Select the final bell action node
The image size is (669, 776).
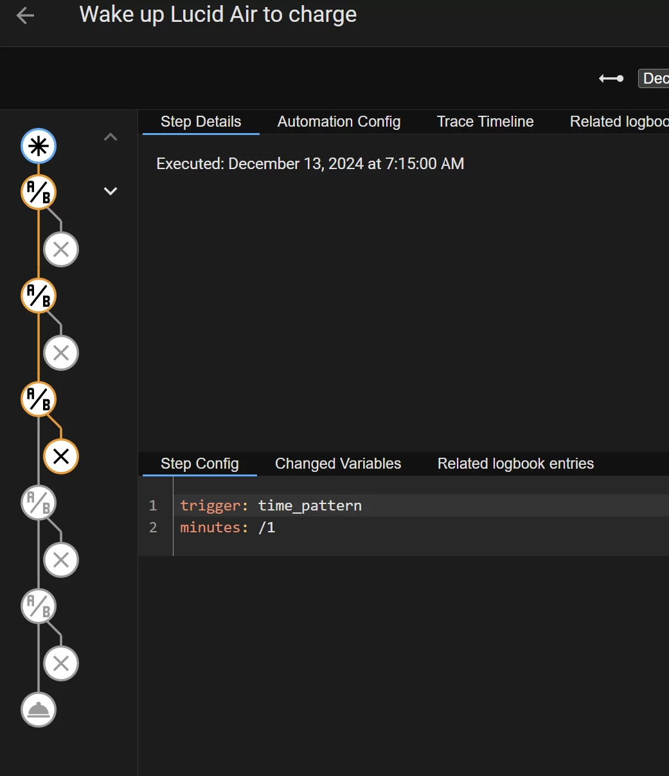[x=39, y=710]
